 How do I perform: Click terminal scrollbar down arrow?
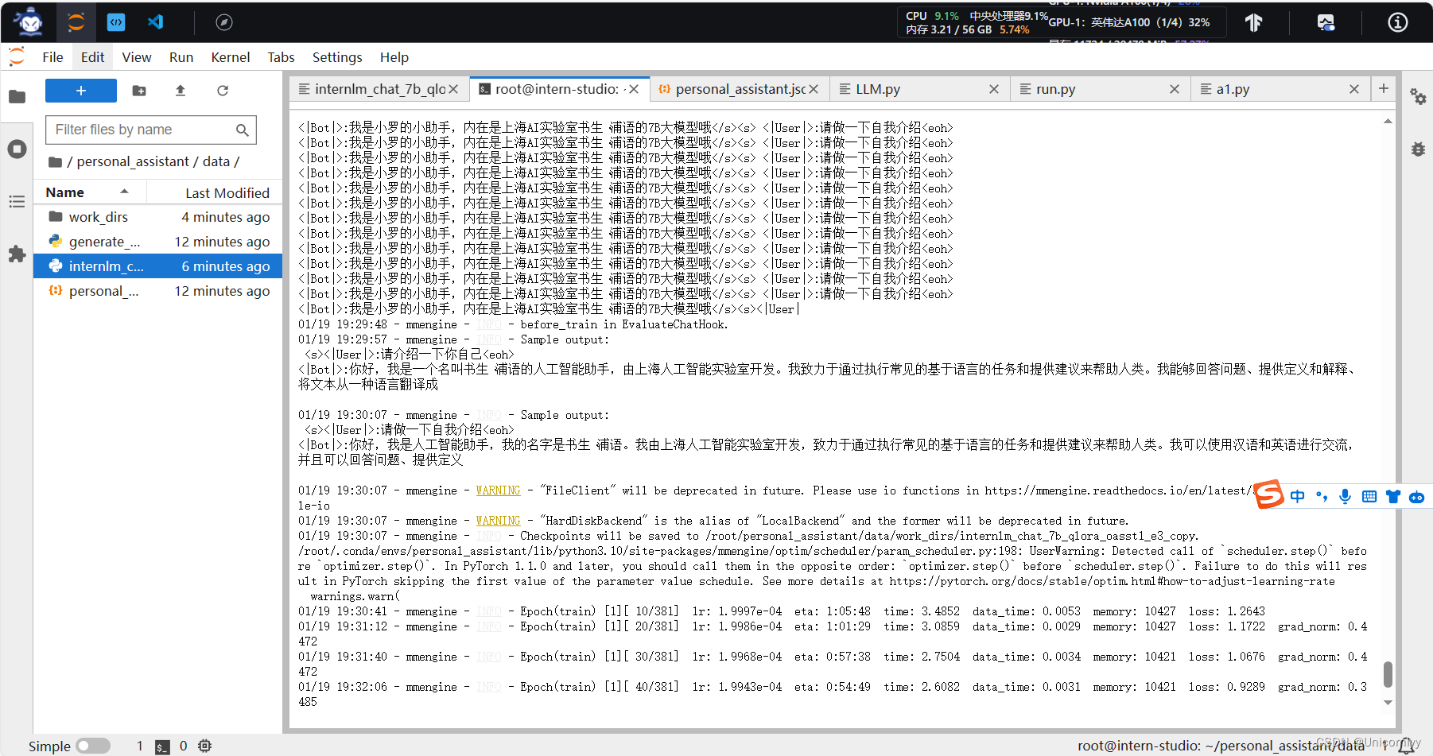pyautogui.click(x=1388, y=703)
